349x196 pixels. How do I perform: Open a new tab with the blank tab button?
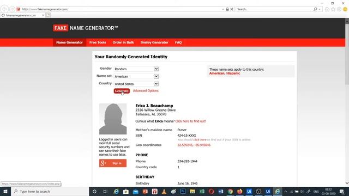point(48,15)
